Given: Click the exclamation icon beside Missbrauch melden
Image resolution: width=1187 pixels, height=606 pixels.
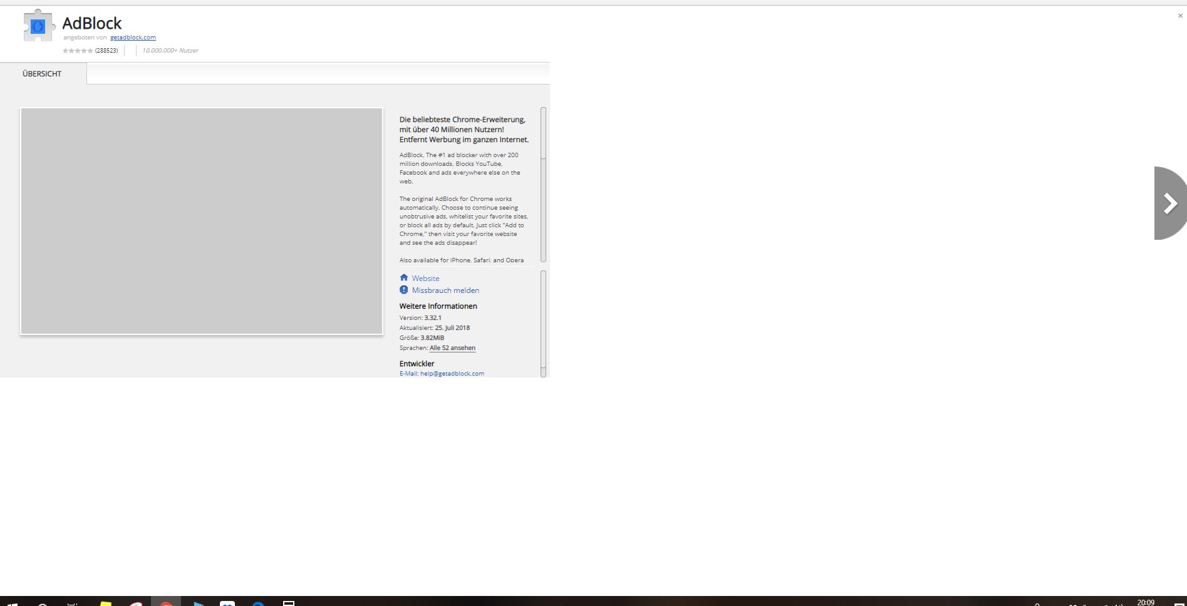Looking at the screenshot, I should tap(404, 290).
